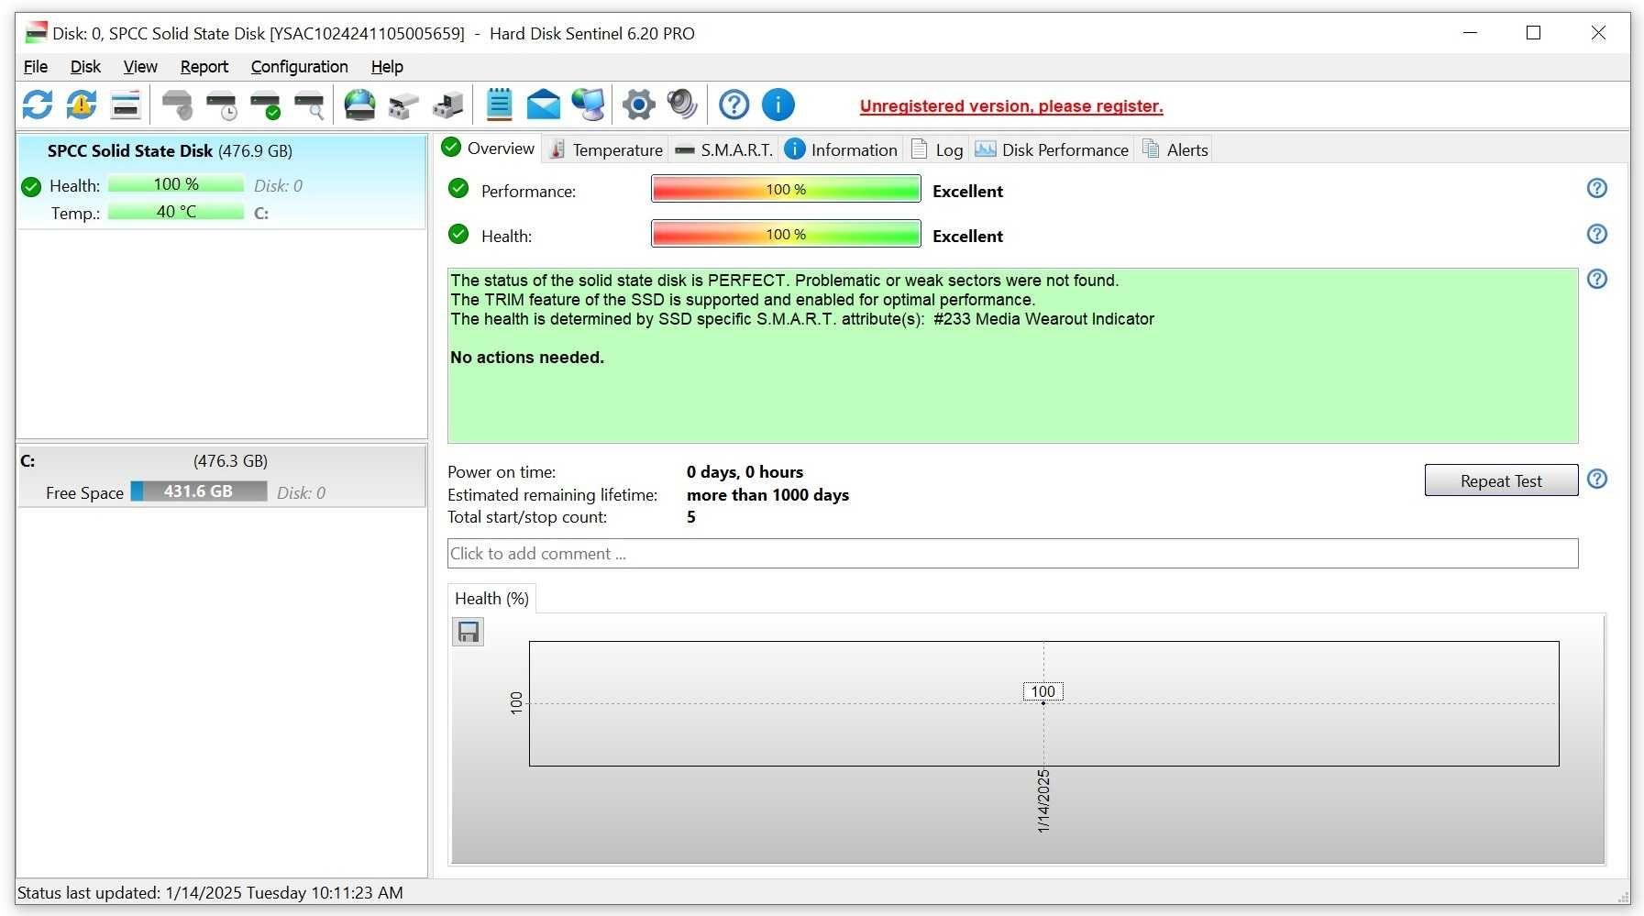This screenshot has width=1644, height=916.
Task: Open the Disk menu
Action: click(85, 67)
